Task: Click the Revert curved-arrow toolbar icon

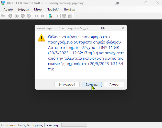Action: click(x=57, y=16)
